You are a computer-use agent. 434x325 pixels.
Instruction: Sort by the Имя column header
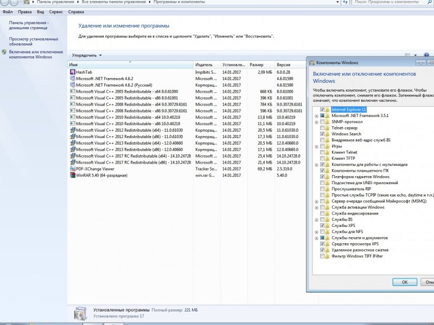[130, 64]
